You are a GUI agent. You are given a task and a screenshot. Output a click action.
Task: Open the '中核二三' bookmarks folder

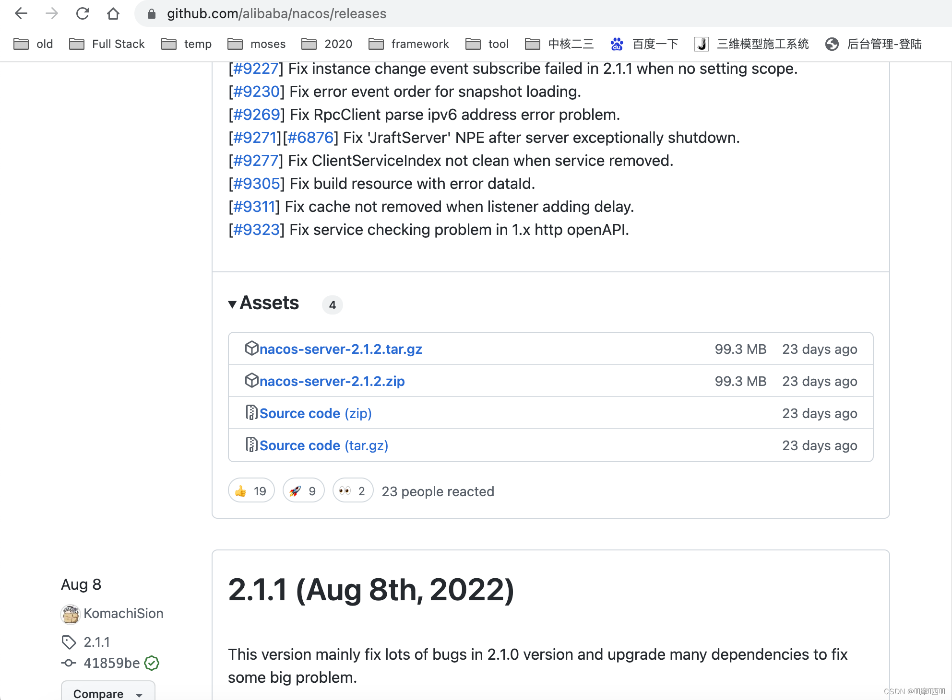[559, 44]
